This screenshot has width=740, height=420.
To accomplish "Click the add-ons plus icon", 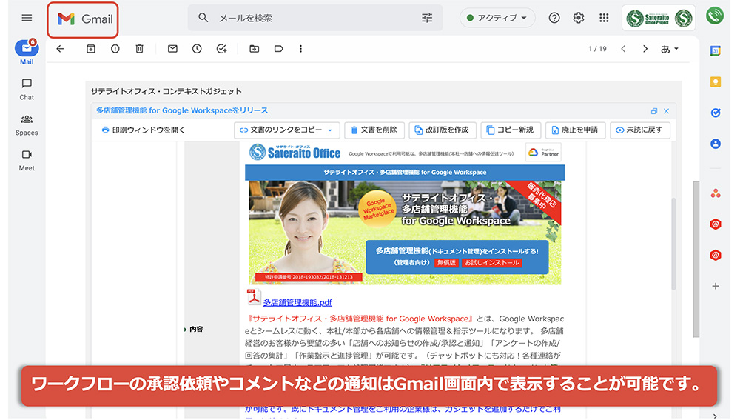I will 716,287.
